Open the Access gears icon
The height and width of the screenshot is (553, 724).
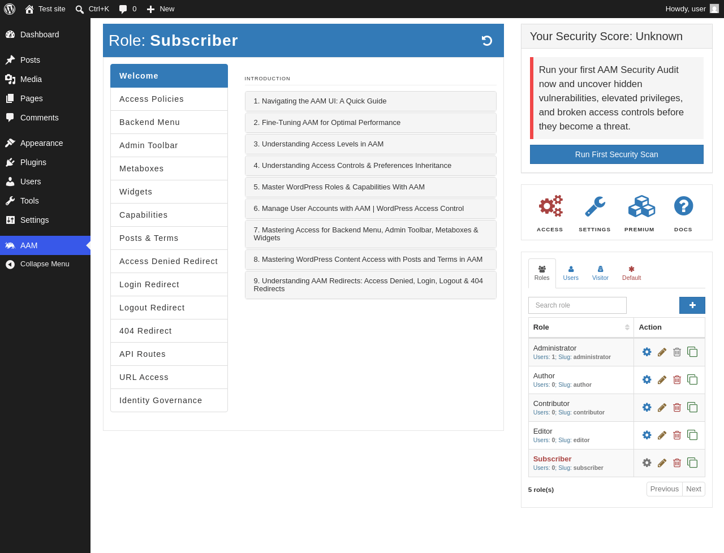click(550, 206)
